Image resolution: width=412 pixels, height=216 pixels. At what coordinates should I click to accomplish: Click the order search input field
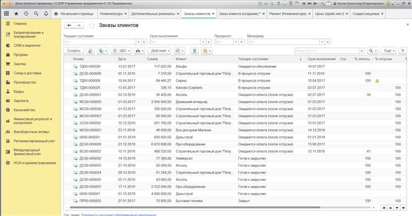pyautogui.click(x=326, y=51)
